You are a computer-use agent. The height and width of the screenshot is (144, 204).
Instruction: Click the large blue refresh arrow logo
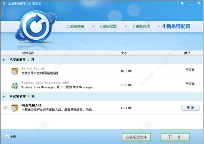pyautogui.click(x=36, y=27)
